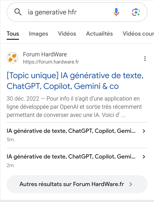Open the 5-minute-old forum thread result
Viewport: 154px width, 202px height.
tap(71, 131)
